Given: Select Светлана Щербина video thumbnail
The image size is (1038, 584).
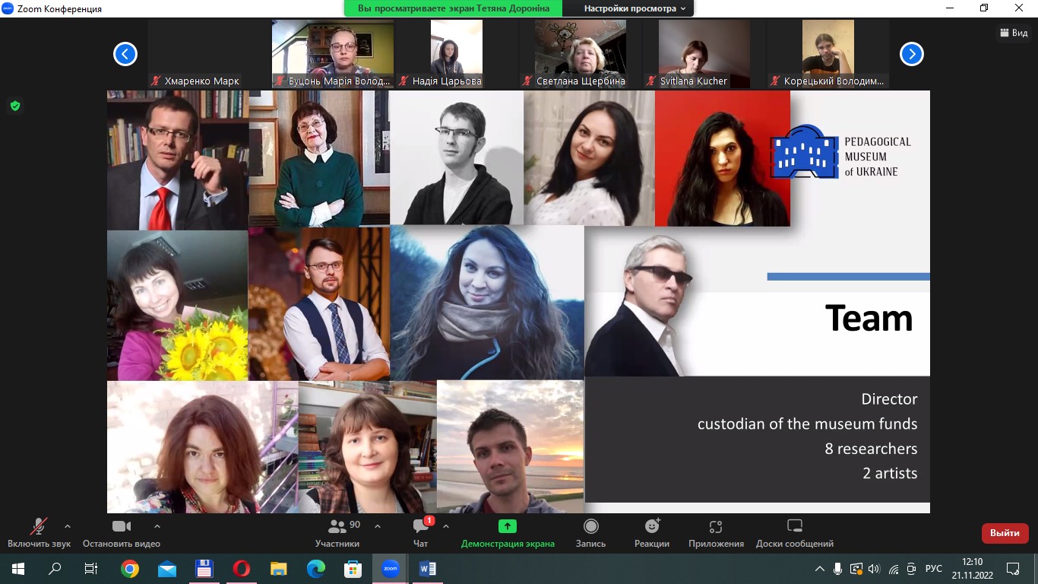Looking at the screenshot, I should (x=581, y=54).
